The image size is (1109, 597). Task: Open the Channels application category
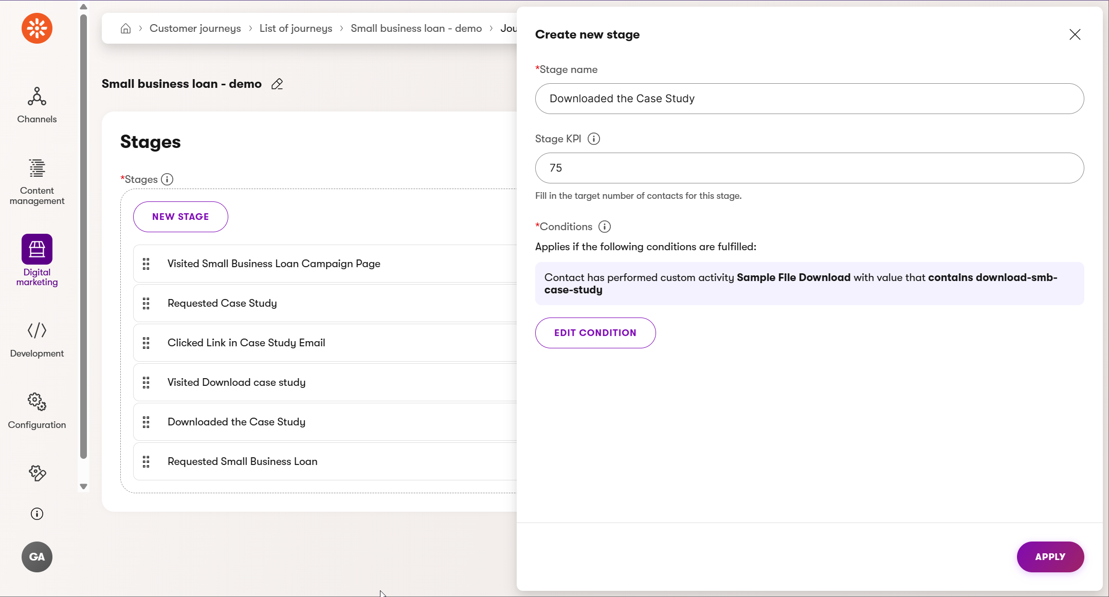click(x=37, y=105)
